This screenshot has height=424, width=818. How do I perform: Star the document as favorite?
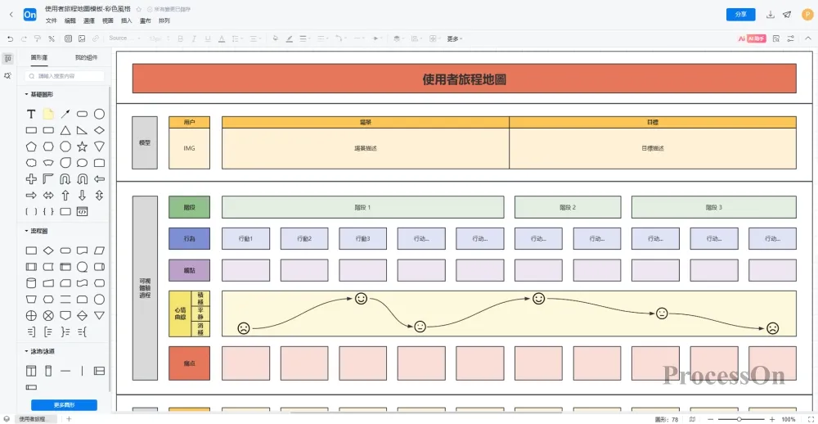138,9
